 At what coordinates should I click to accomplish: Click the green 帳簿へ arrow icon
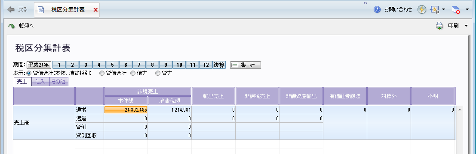pos(12,26)
